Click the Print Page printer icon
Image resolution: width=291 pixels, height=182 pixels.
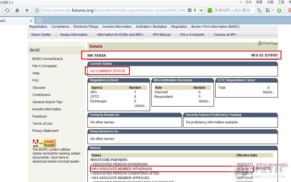click(x=260, y=43)
